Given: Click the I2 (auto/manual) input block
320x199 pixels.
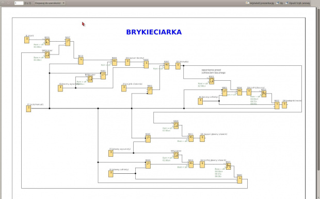Looking at the screenshot, I should click(x=28, y=108).
